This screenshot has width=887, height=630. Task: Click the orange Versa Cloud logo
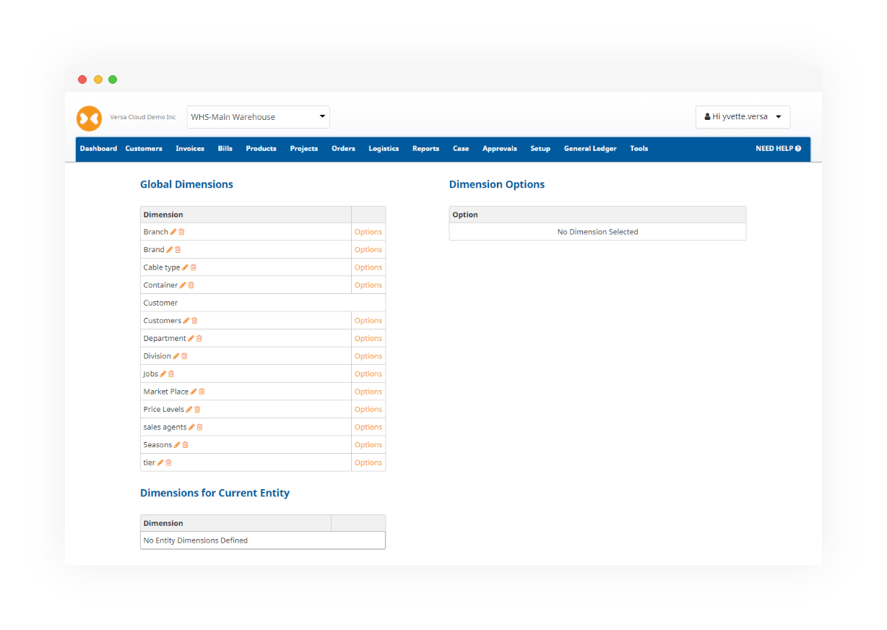click(x=89, y=118)
